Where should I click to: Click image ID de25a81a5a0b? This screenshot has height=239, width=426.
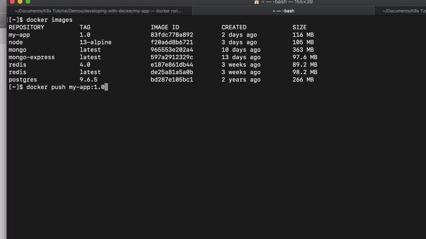(172, 72)
